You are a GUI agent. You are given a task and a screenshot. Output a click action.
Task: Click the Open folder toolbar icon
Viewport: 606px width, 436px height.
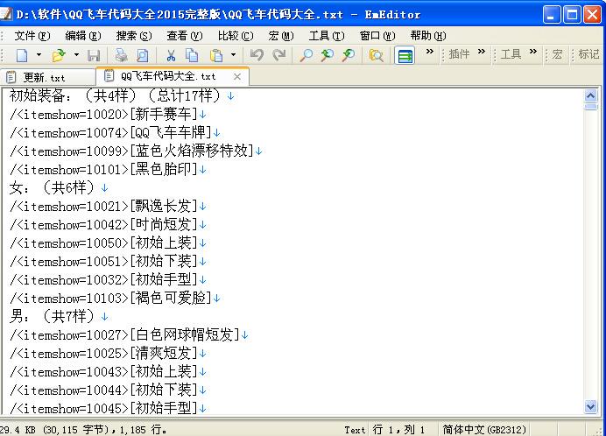pyautogui.click(x=59, y=55)
